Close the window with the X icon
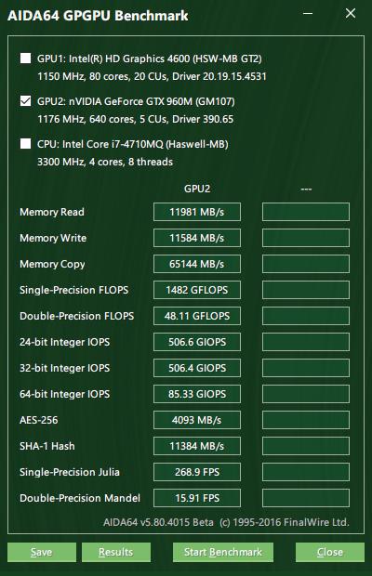The height and width of the screenshot is (576, 372). point(351,14)
